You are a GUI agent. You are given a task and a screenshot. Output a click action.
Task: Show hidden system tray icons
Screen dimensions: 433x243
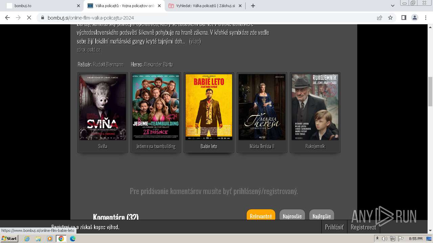coord(377,239)
